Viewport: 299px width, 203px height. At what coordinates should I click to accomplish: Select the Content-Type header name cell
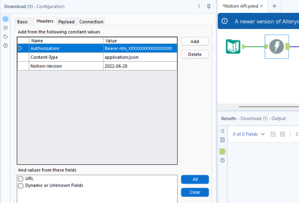(66, 57)
